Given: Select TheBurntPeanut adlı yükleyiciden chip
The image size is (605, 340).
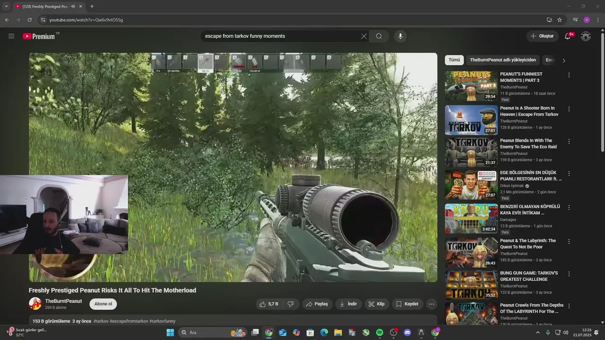Looking at the screenshot, I should tap(503, 60).
